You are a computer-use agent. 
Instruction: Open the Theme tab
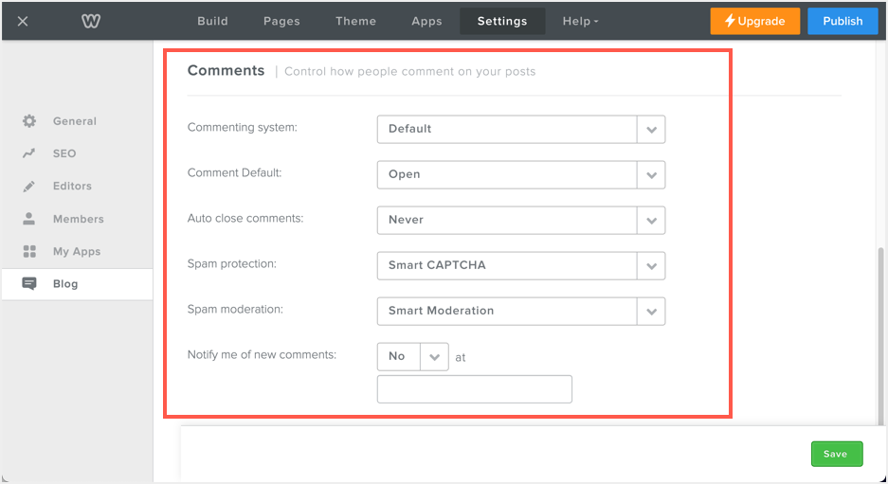(x=355, y=21)
